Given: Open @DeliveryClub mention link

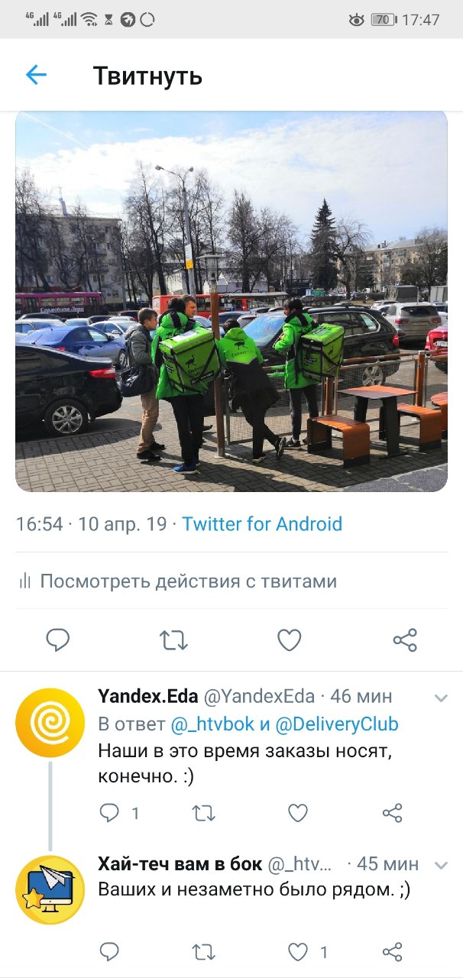Looking at the screenshot, I should pos(336,724).
